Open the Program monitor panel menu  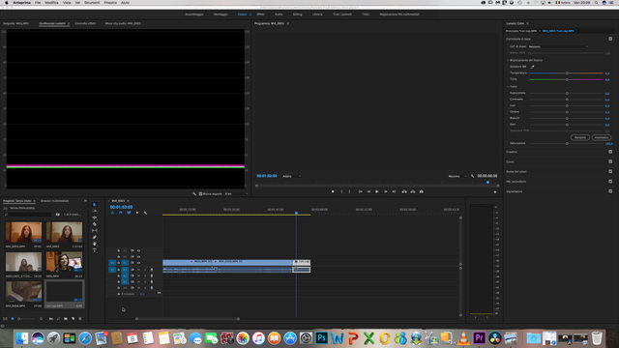[288, 23]
